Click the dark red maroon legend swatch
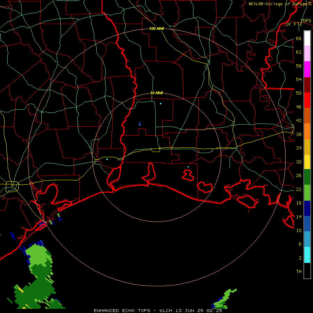This screenshot has height=313, width=313. [x=307, y=85]
